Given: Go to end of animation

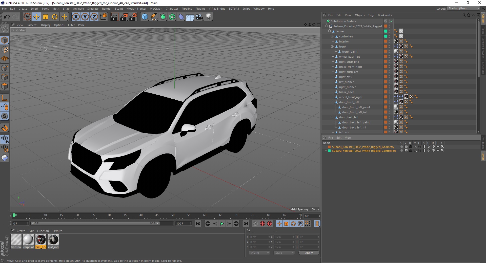Looking at the screenshot, I should [x=246, y=224].
